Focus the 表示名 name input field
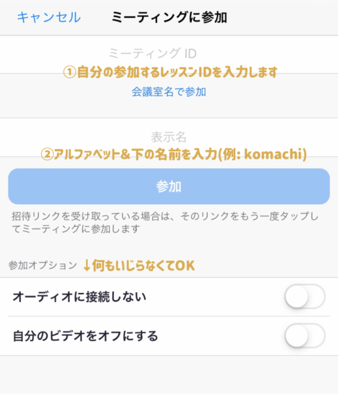This screenshot has height=394, width=338. tap(169, 137)
